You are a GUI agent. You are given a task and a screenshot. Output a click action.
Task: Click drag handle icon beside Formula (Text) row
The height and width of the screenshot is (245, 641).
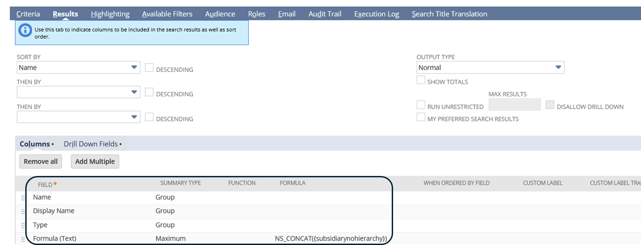point(23,239)
